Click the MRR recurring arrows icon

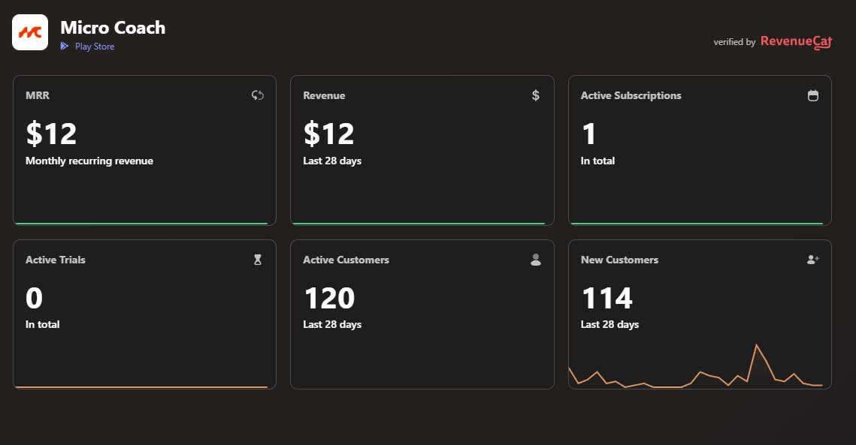coord(258,95)
